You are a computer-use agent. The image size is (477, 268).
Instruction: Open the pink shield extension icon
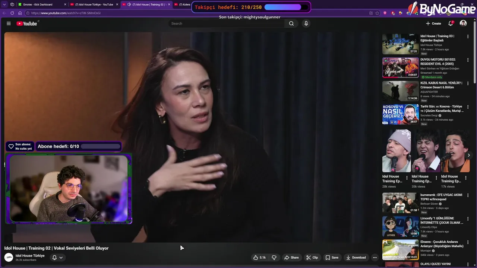tap(385, 13)
